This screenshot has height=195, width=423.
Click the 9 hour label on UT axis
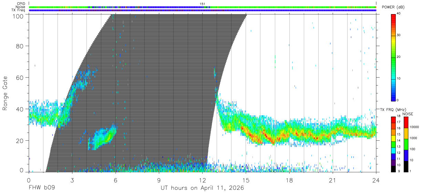pos(159,180)
